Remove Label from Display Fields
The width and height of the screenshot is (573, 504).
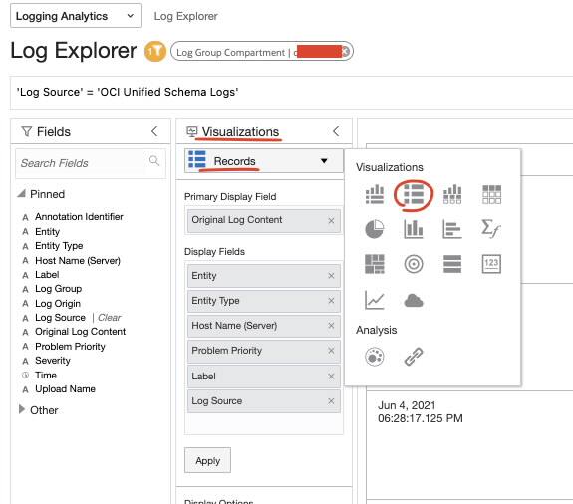click(331, 377)
